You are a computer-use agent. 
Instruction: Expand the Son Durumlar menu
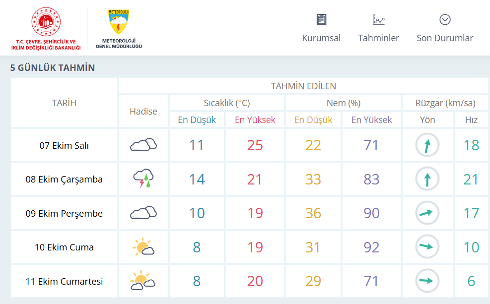(445, 38)
